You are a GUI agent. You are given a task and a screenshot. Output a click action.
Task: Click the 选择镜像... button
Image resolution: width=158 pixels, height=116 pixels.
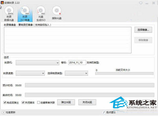(143, 30)
